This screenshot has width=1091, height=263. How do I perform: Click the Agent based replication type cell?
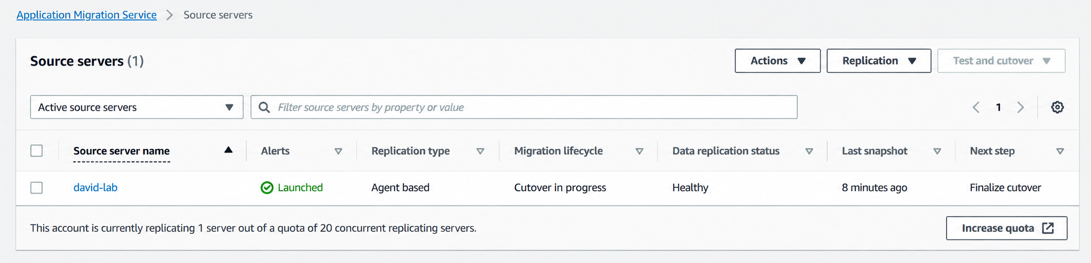(401, 188)
